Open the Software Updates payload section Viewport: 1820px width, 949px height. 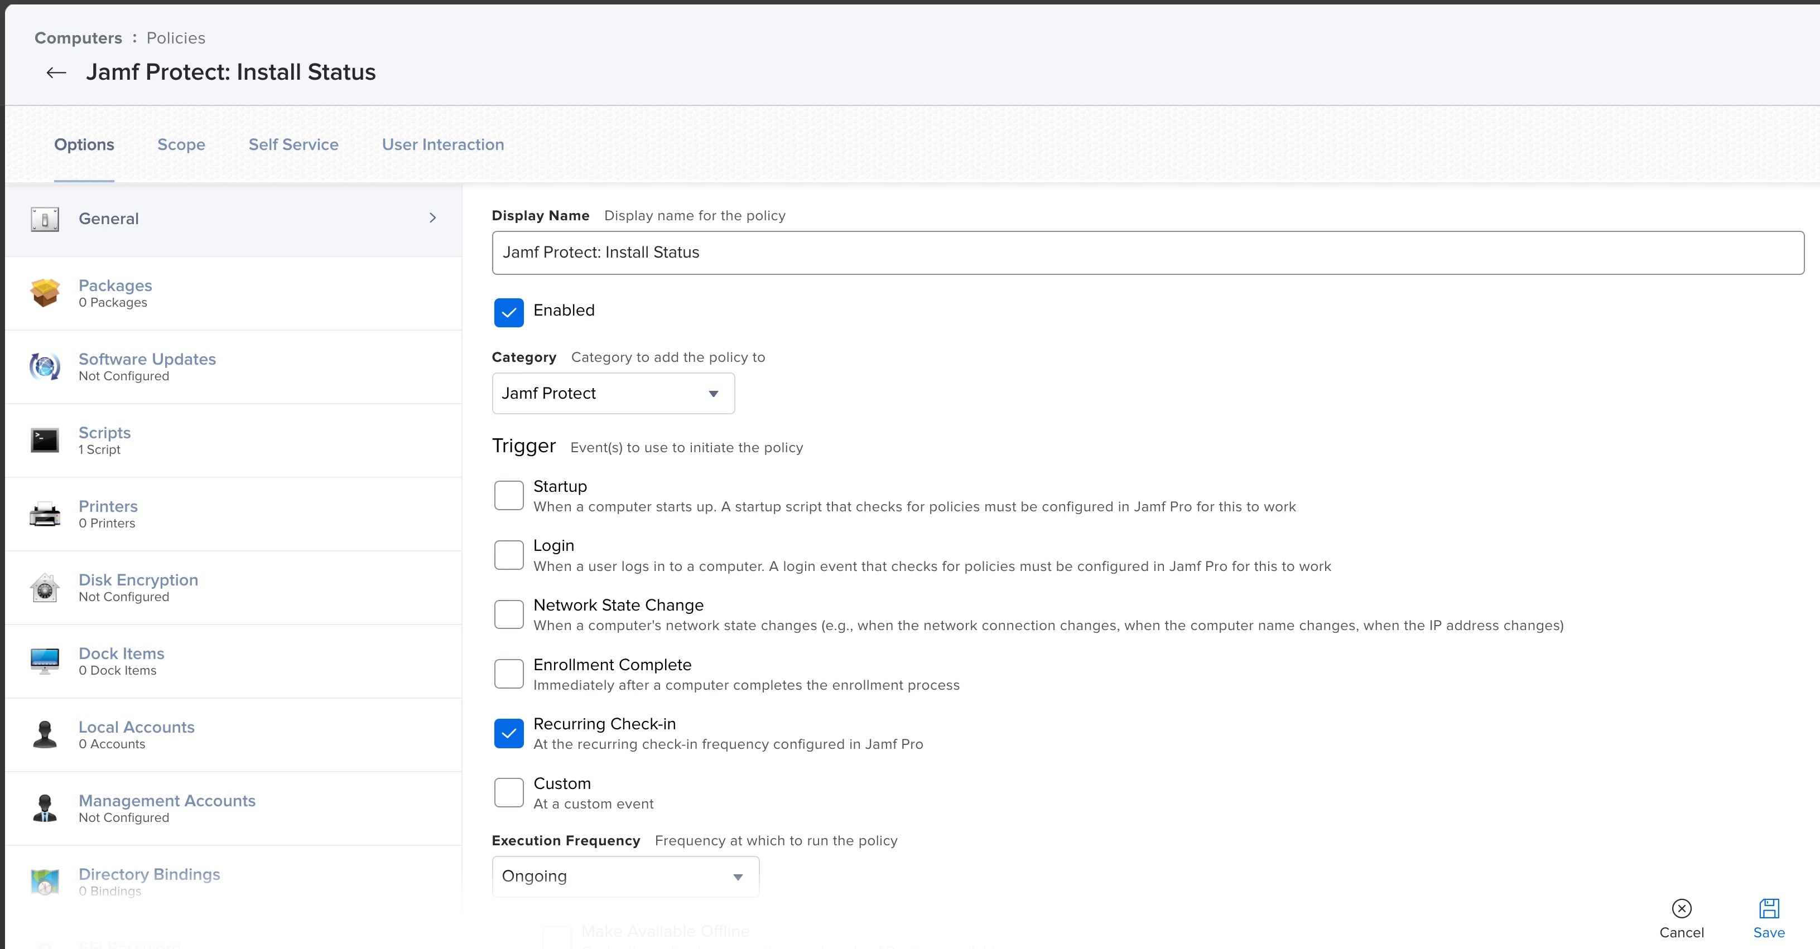click(x=233, y=367)
